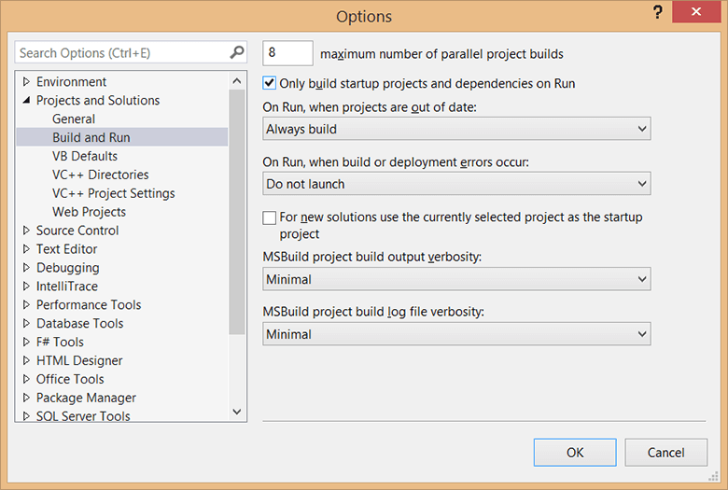The height and width of the screenshot is (490, 728).
Task: Select the Web Projects page
Action: [x=89, y=212]
